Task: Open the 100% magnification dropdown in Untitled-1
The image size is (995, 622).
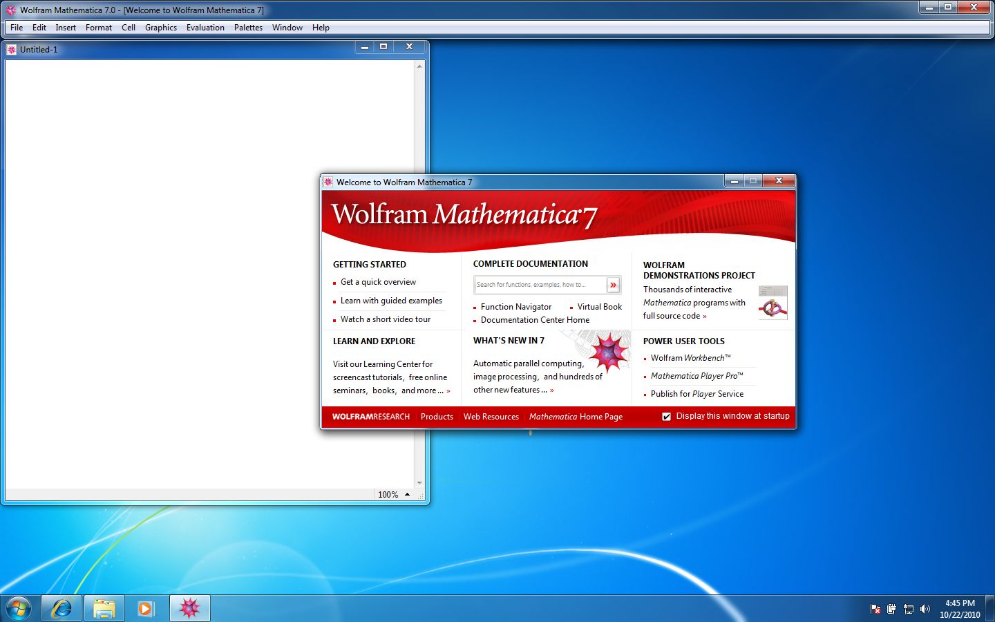Action: click(x=394, y=495)
